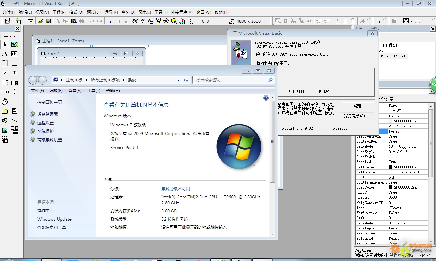Open Windows Update link
The height and width of the screenshot is (261, 436).
coord(54,219)
